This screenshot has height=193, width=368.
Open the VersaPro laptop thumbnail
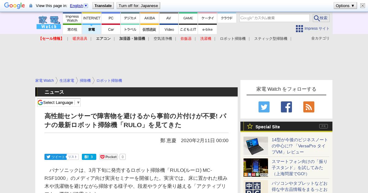pos(256,146)
